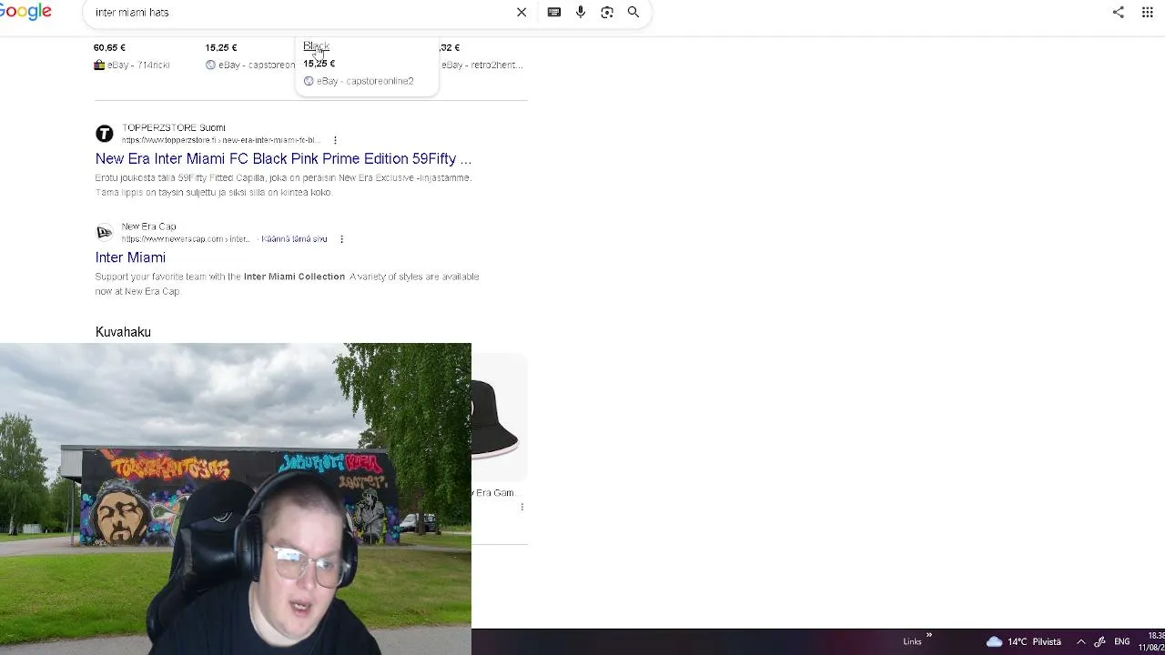Open the more options menu for New Era Cap result
The width and height of the screenshot is (1165, 655).
(341, 239)
